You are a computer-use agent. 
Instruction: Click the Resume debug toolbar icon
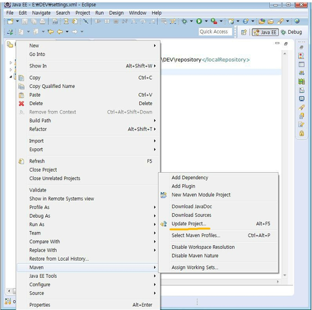pos(98,21)
